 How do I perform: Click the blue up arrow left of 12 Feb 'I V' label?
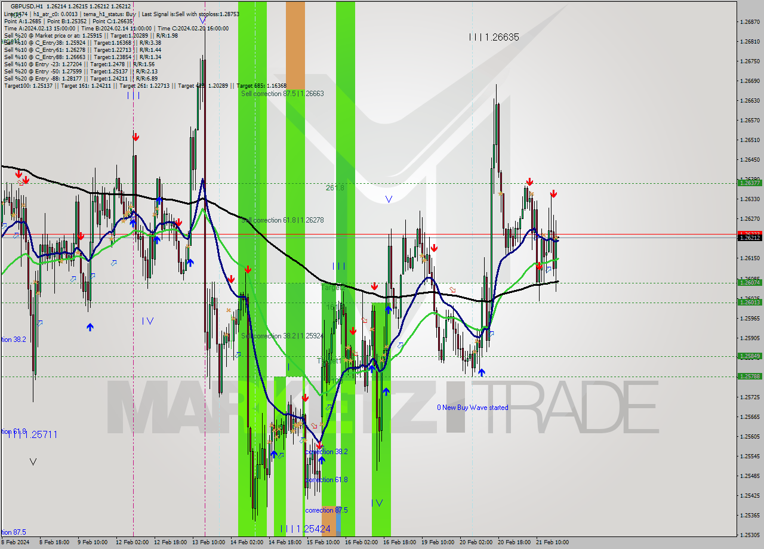(90, 327)
